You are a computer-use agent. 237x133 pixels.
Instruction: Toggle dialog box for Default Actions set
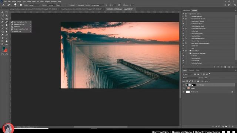click(186, 14)
